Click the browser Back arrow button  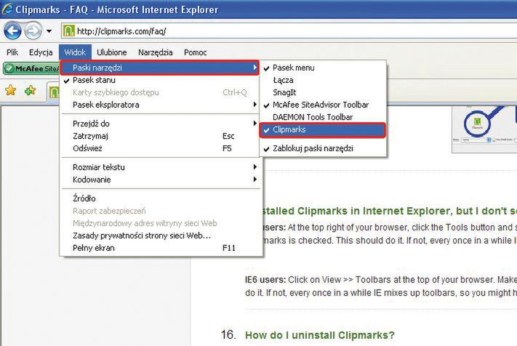pyautogui.click(x=12, y=31)
